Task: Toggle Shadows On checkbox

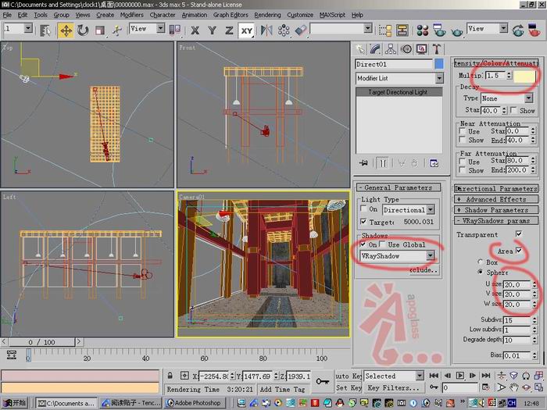Action: click(x=363, y=244)
